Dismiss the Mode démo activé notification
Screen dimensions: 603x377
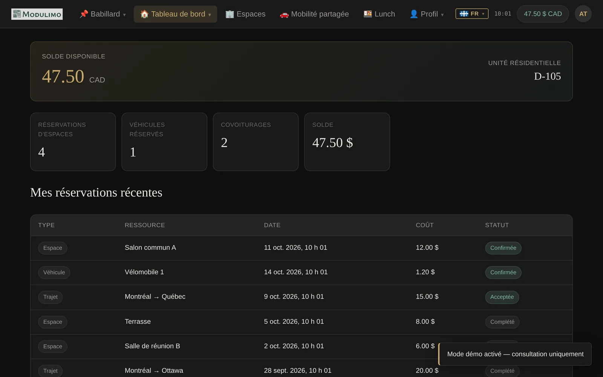pyautogui.click(x=515, y=354)
